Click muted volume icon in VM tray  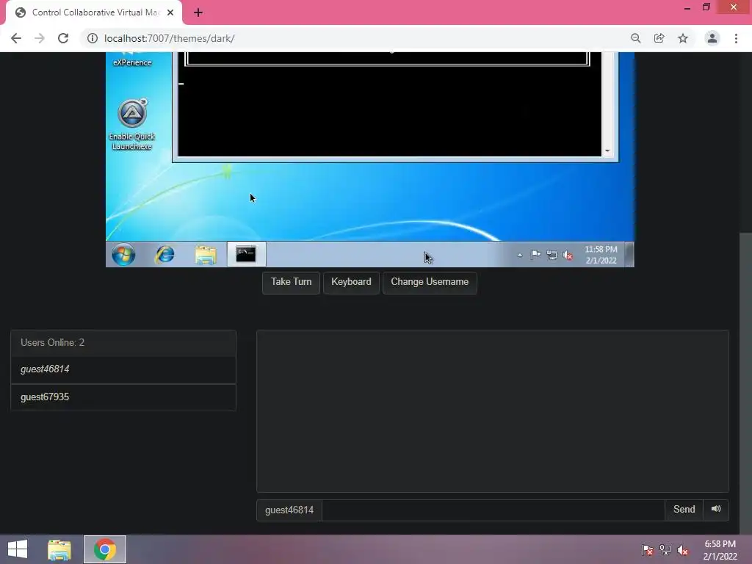(x=568, y=255)
